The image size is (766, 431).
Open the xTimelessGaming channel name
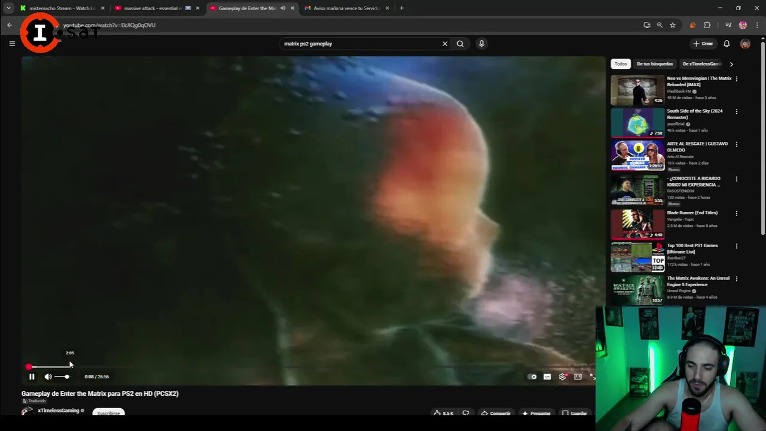coord(59,411)
